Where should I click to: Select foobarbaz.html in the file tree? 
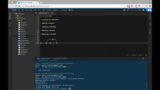pos(24,41)
